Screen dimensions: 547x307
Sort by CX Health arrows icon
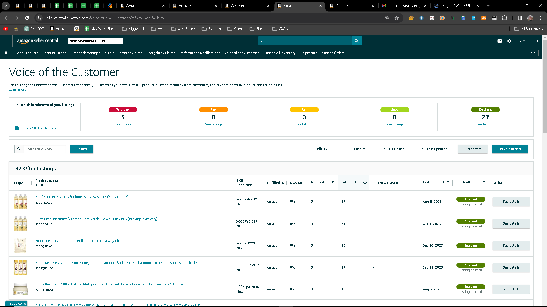tap(485, 182)
